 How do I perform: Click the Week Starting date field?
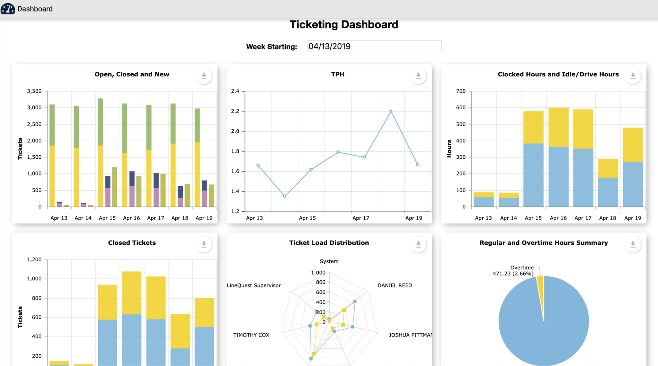click(374, 46)
